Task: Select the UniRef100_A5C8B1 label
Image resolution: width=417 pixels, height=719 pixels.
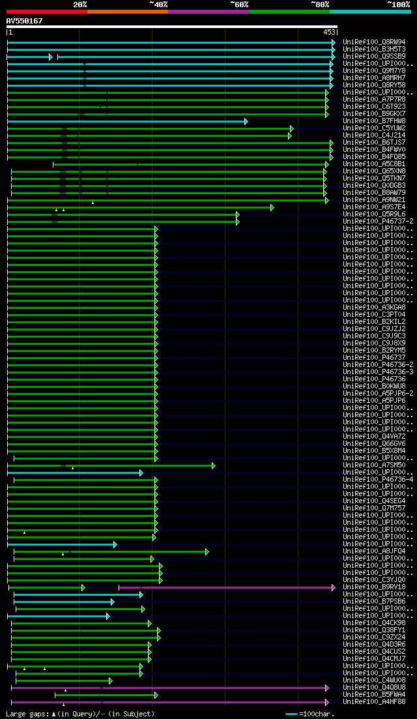Action: pos(374,165)
